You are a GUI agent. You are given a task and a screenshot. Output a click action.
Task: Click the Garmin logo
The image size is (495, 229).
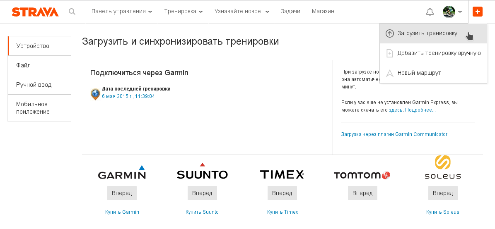coord(122,172)
